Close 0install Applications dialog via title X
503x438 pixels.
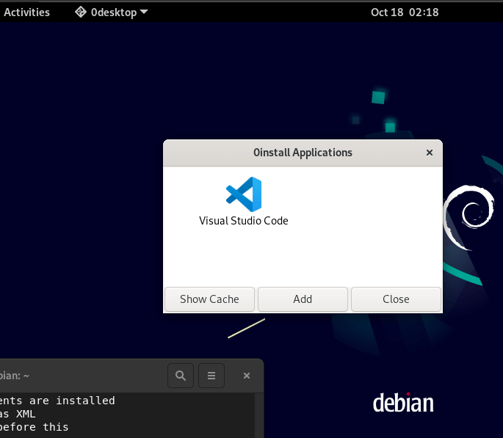coord(430,153)
